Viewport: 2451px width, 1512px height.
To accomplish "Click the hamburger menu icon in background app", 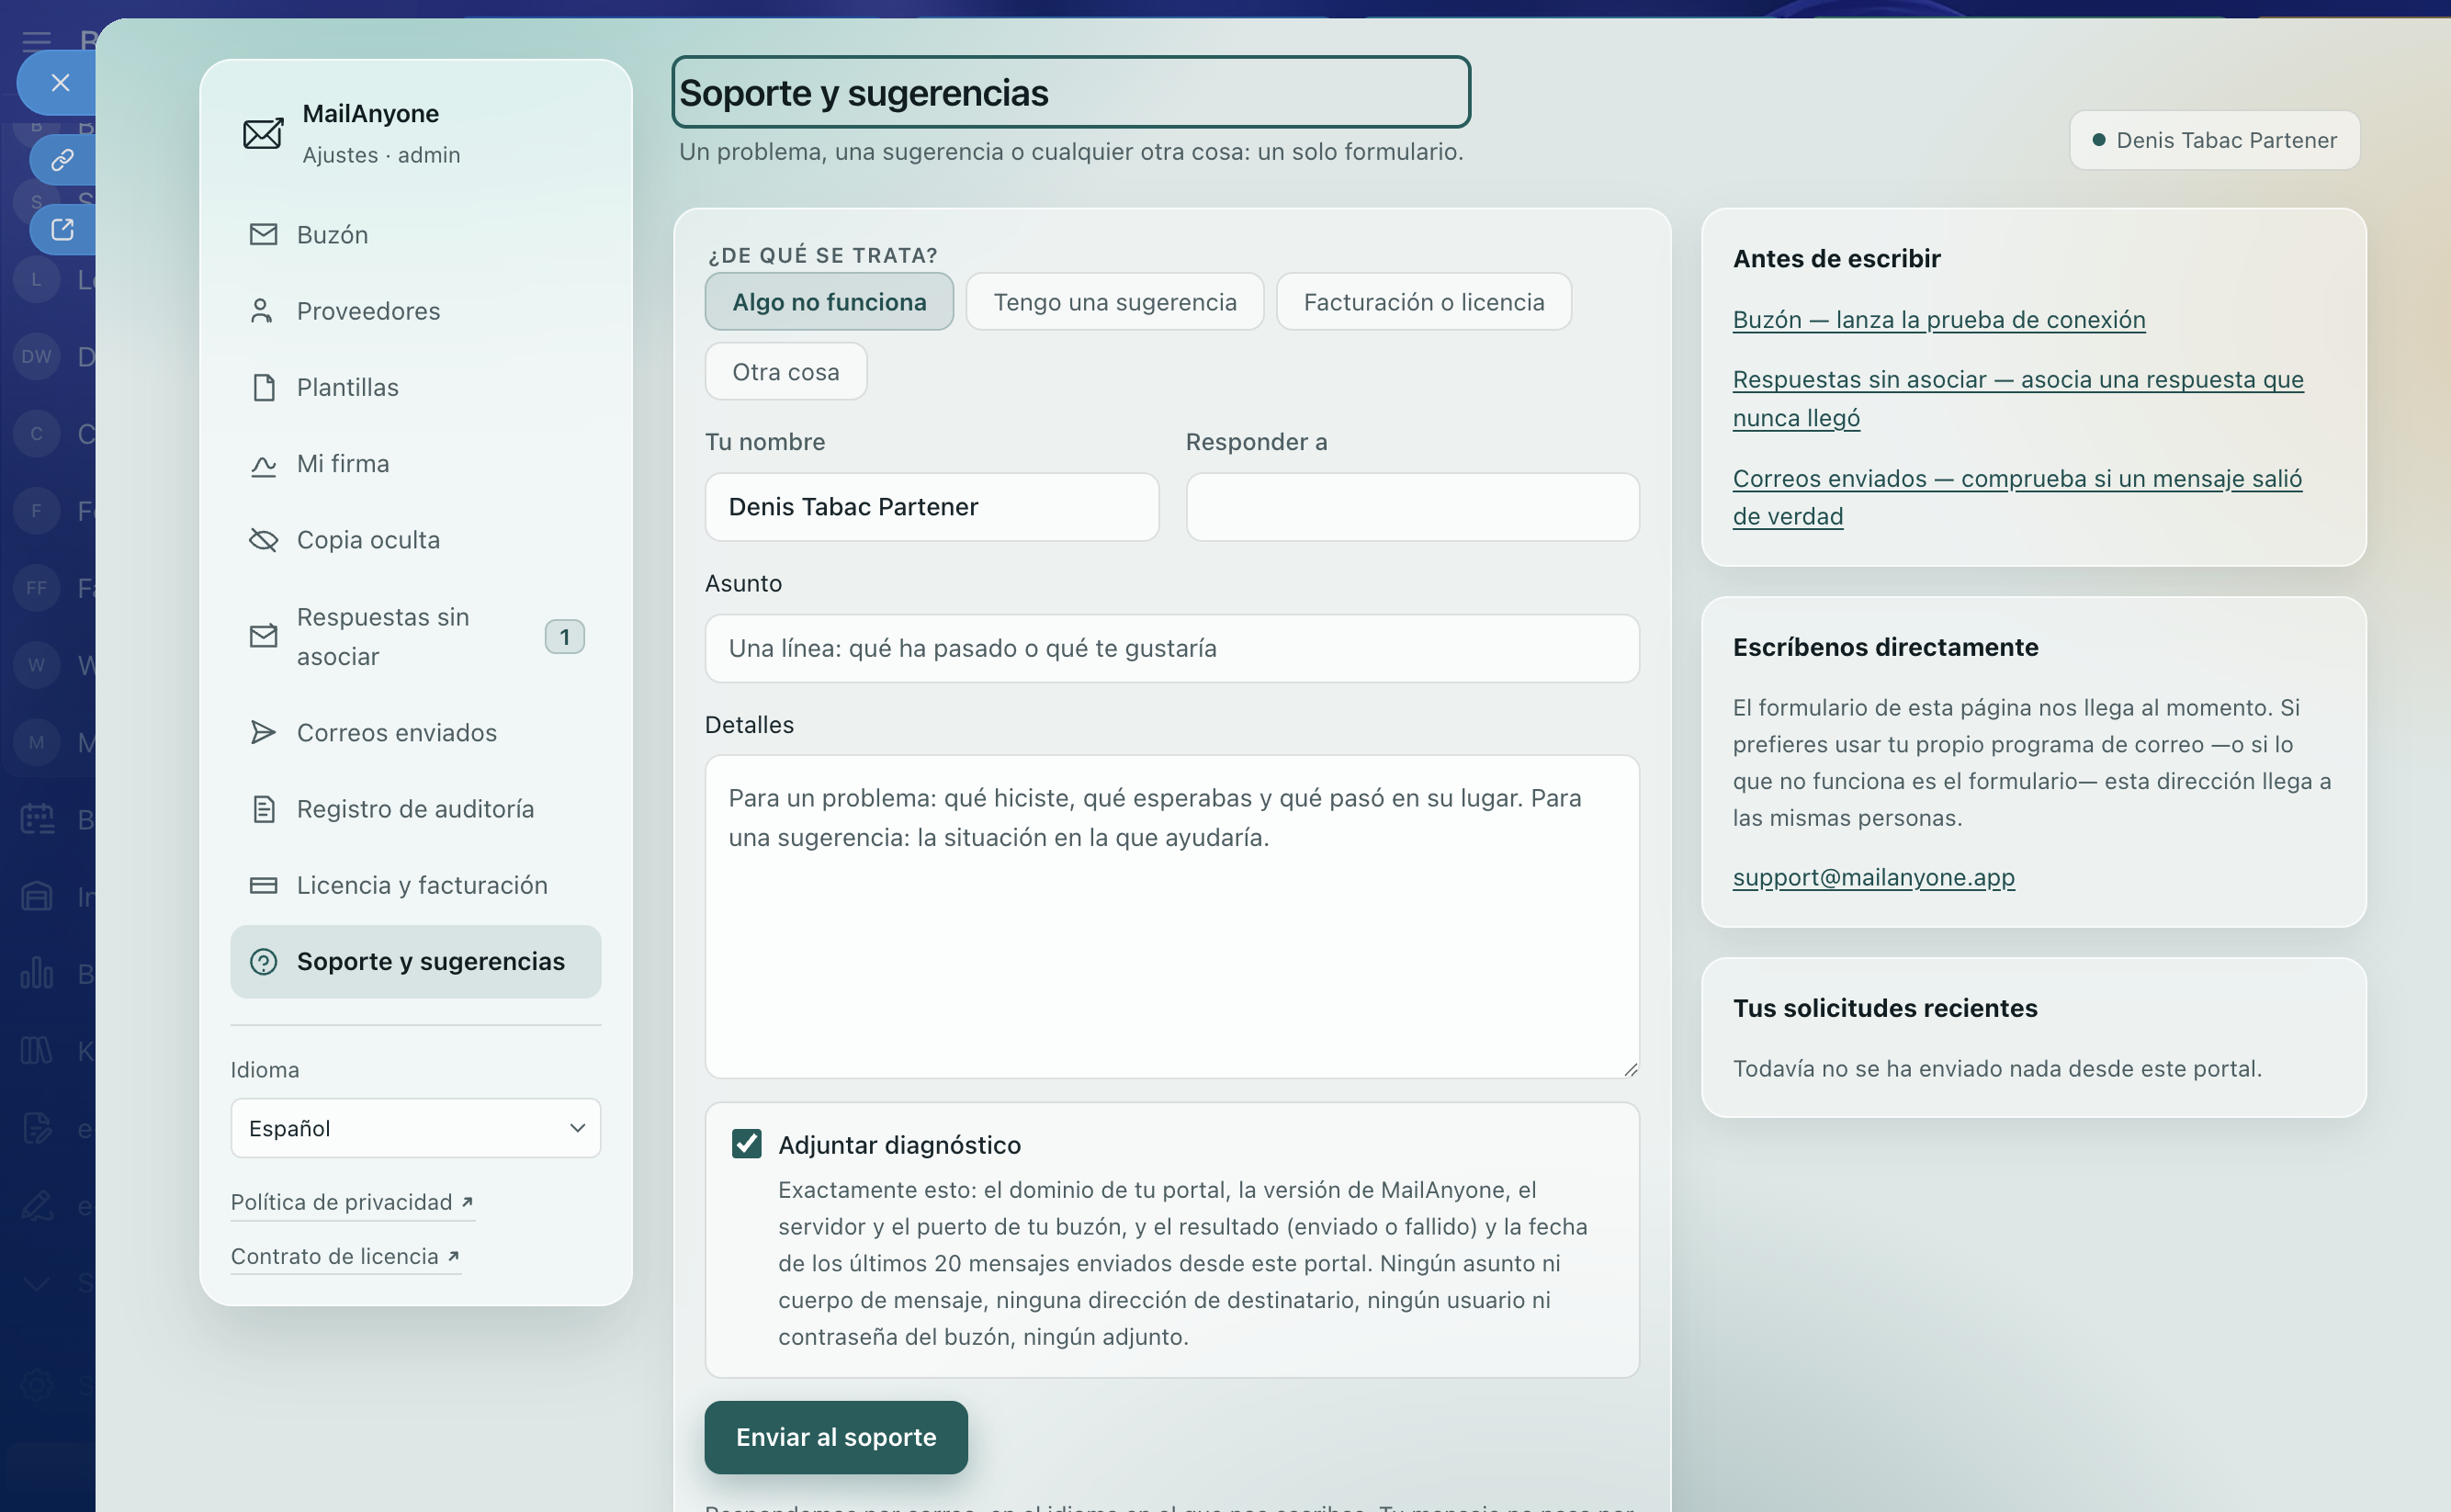I will (36, 41).
